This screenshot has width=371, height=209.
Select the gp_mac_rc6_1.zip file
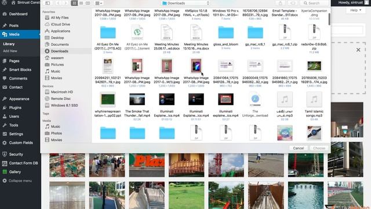coord(285,37)
